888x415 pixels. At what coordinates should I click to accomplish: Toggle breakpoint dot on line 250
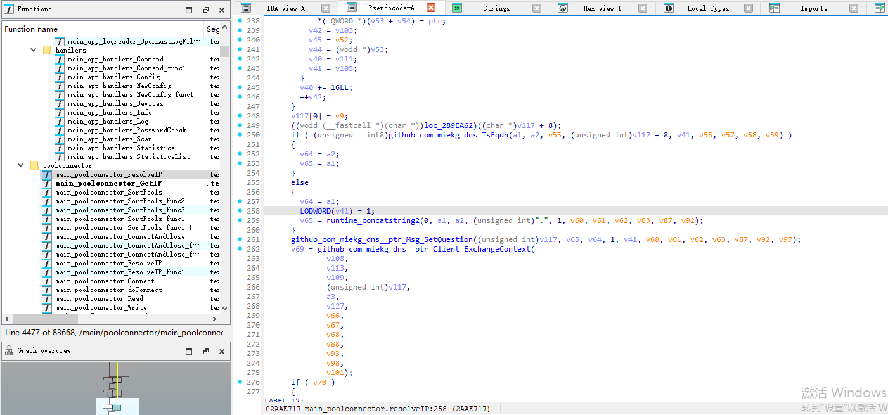coord(240,135)
